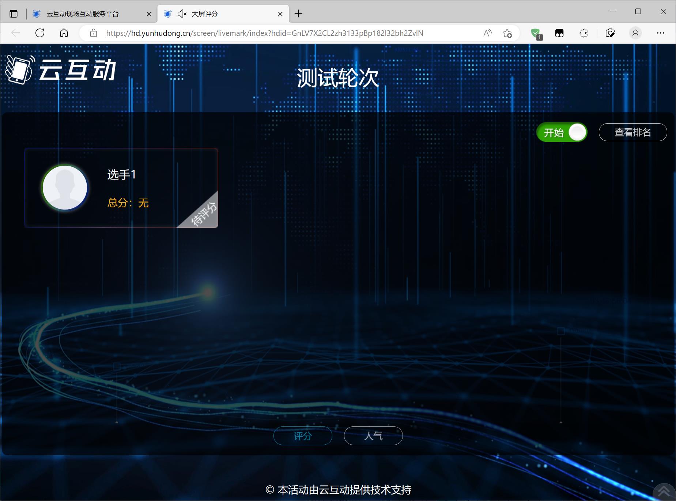Toggle the 开始 start switch
Image resolution: width=676 pixels, height=501 pixels.
tap(562, 132)
